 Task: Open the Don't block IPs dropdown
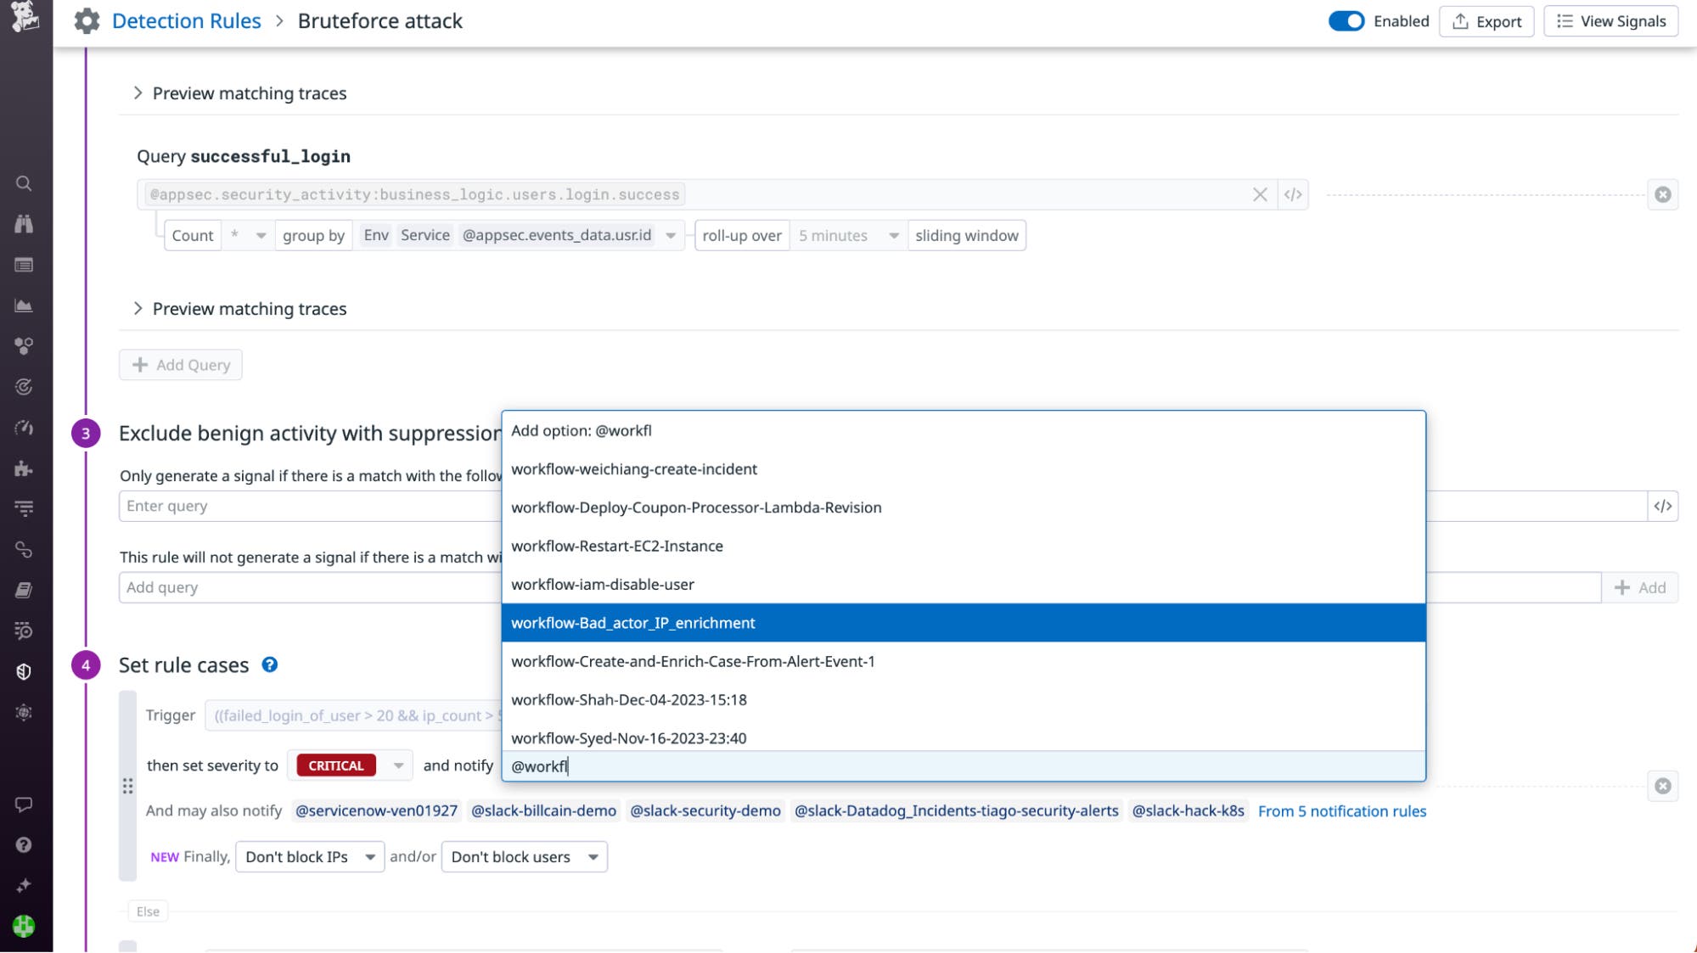pyautogui.click(x=309, y=856)
